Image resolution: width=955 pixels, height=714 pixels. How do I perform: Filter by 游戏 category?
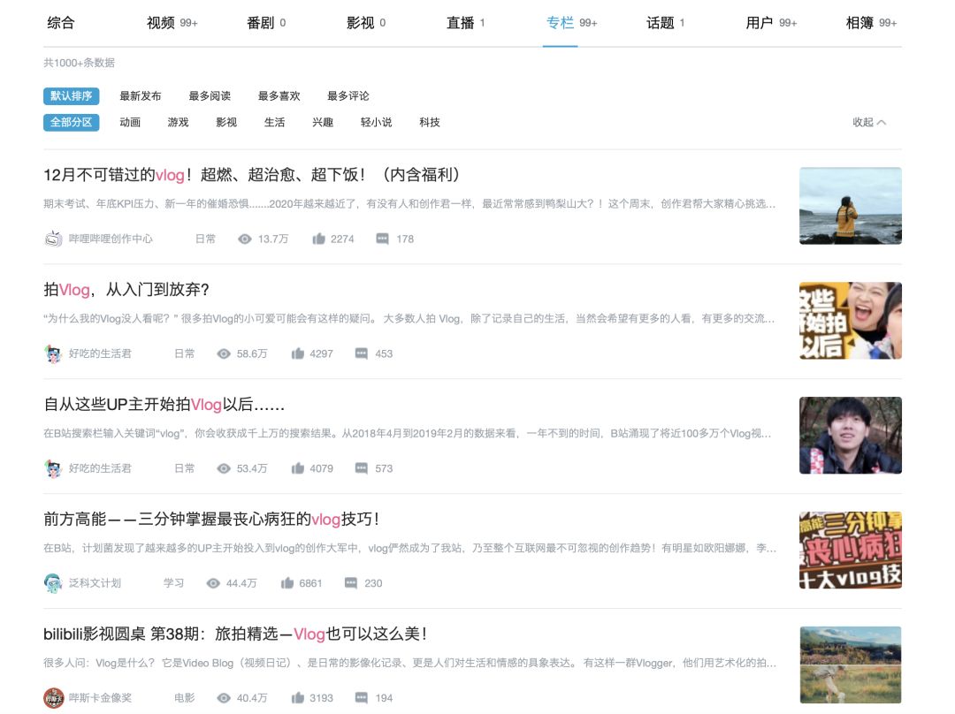[178, 122]
